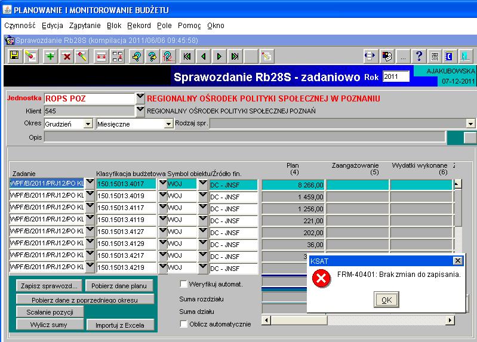This screenshot has width=477, height=342.
Task: Click the 'Pobierz dane planu' button
Action: (x=119, y=286)
